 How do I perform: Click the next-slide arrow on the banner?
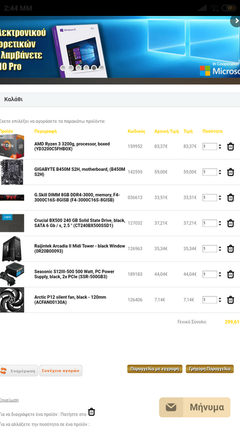pos(236,21)
